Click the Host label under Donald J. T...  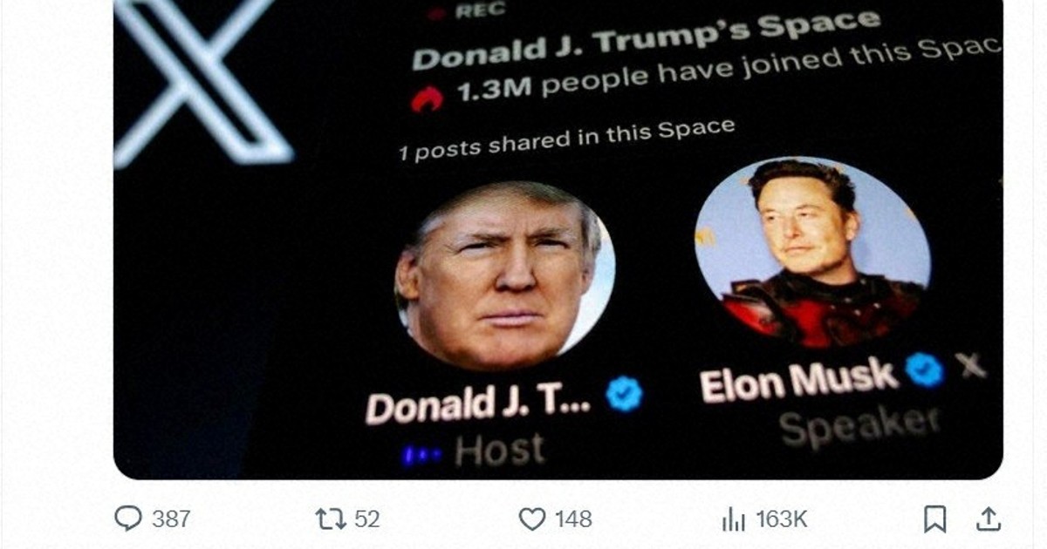(x=499, y=451)
